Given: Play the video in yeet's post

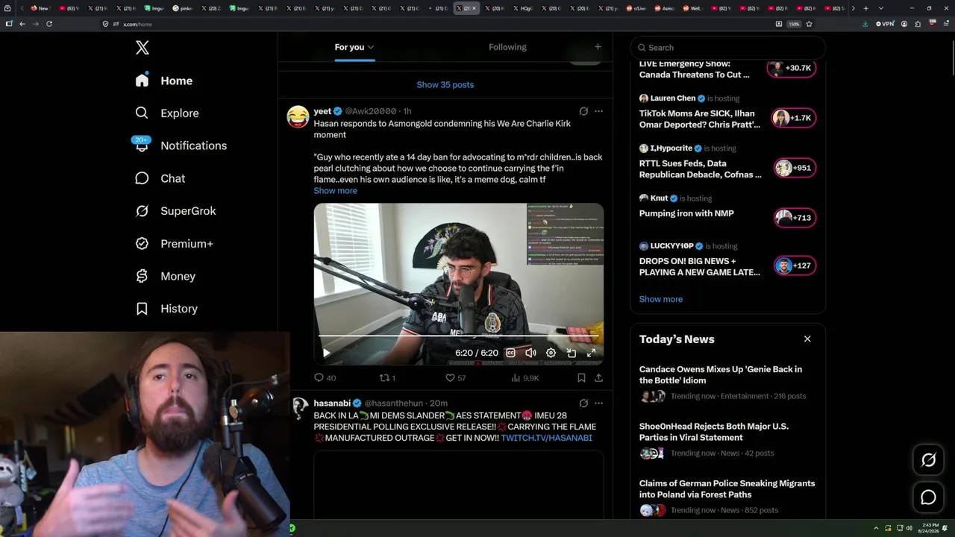Looking at the screenshot, I should (326, 353).
